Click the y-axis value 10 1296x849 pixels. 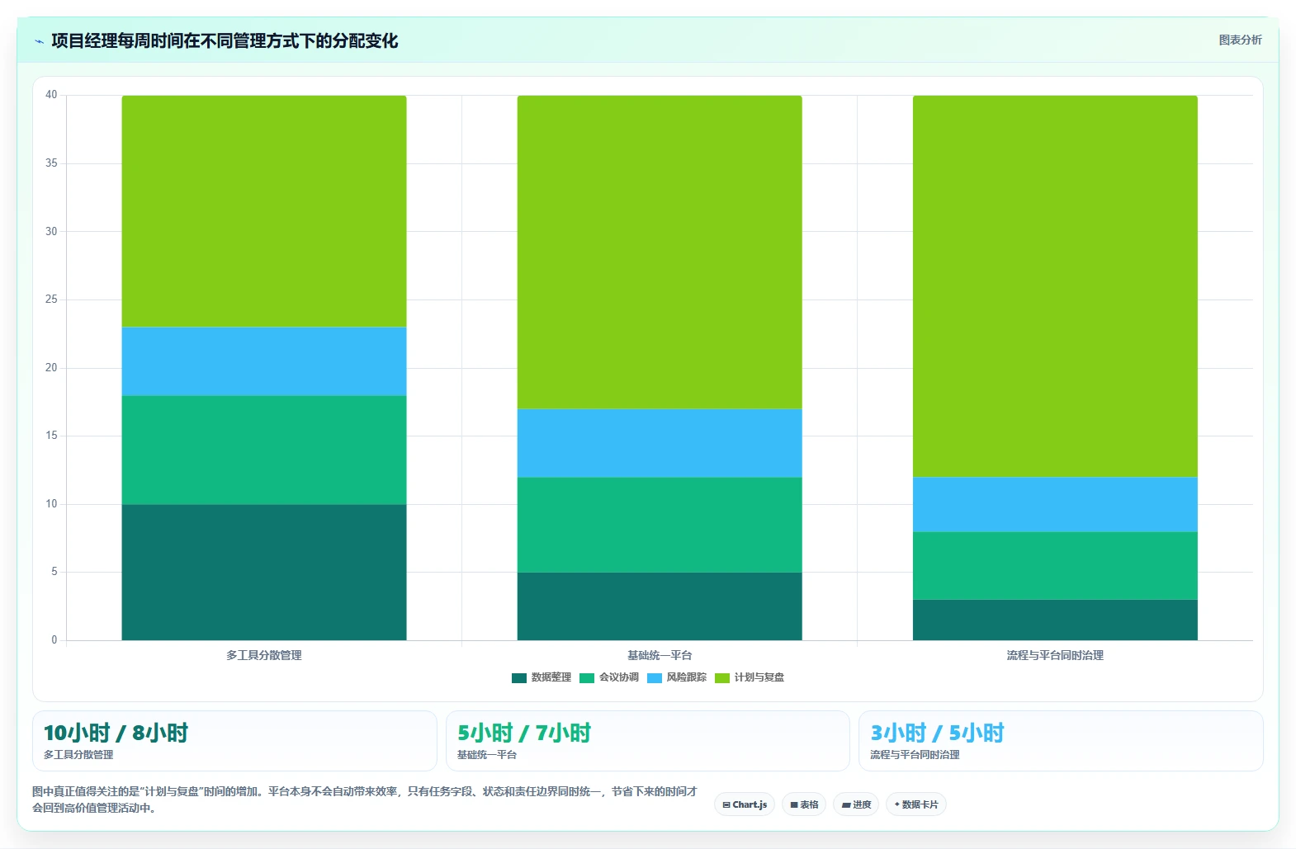coord(51,504)
